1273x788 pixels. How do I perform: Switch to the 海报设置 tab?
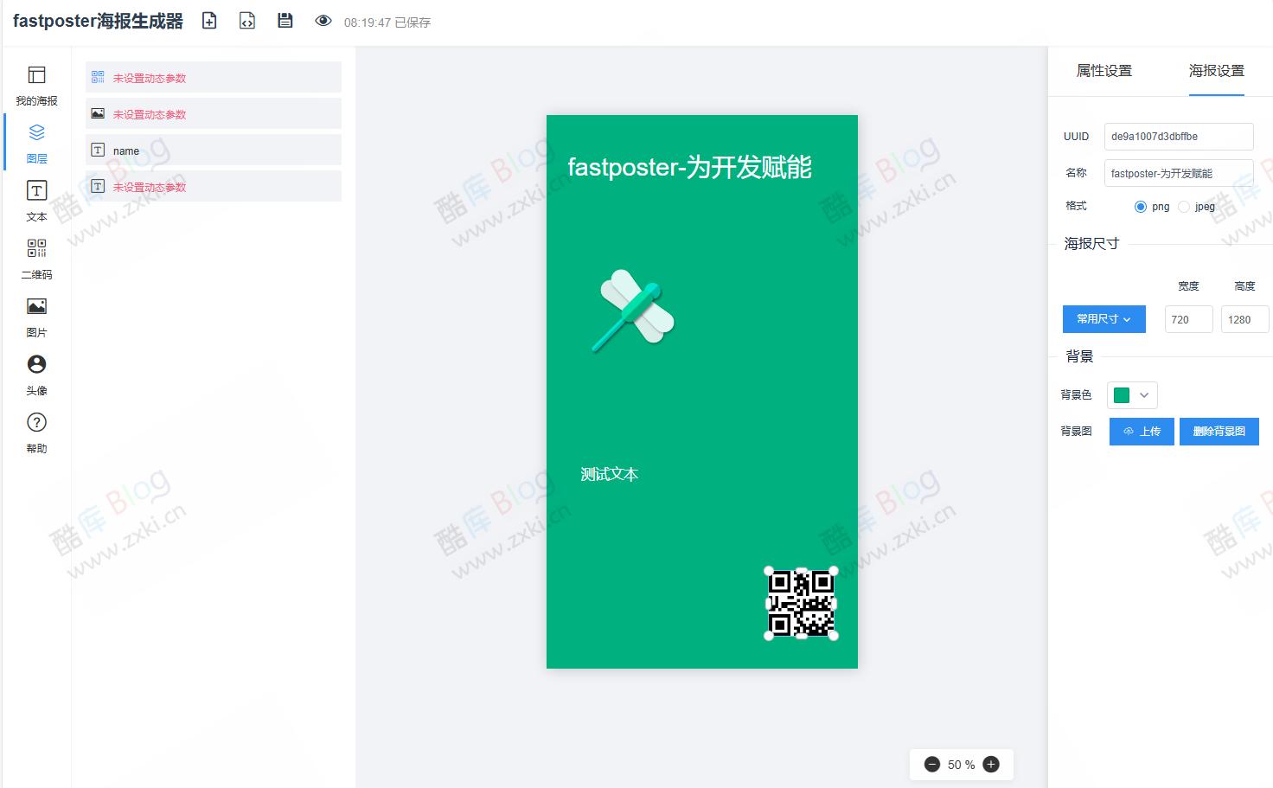point(1216,71)
